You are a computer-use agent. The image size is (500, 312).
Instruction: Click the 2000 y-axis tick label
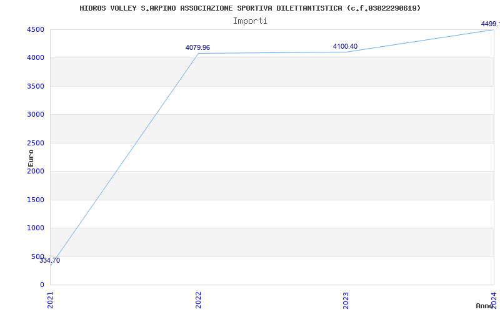pos(36,171)
